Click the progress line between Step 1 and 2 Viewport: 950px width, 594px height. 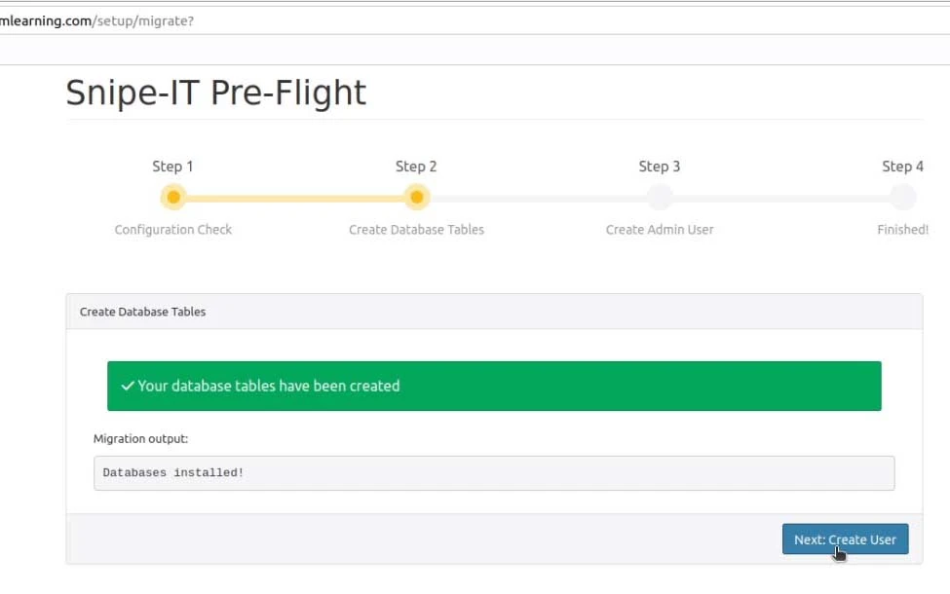click(295, 198)
